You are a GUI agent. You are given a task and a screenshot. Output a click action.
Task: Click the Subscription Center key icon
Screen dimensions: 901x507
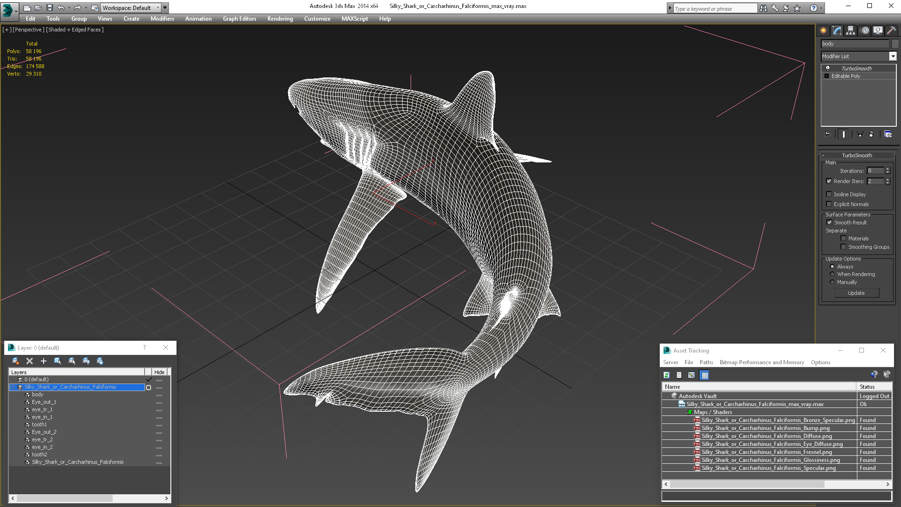[775, 8]
